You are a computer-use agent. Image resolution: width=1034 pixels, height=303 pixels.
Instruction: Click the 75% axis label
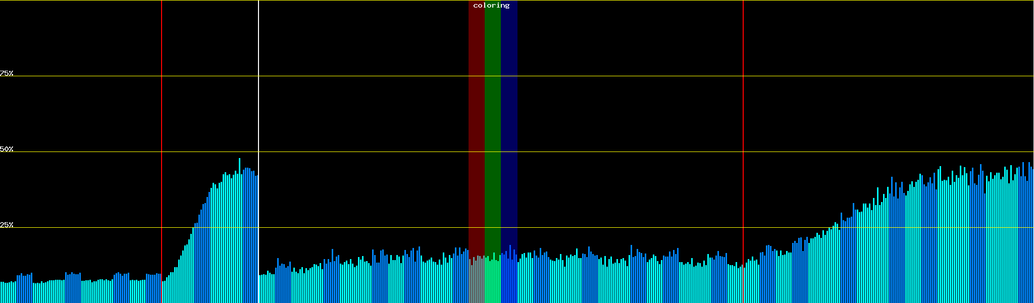click(7, 73)
